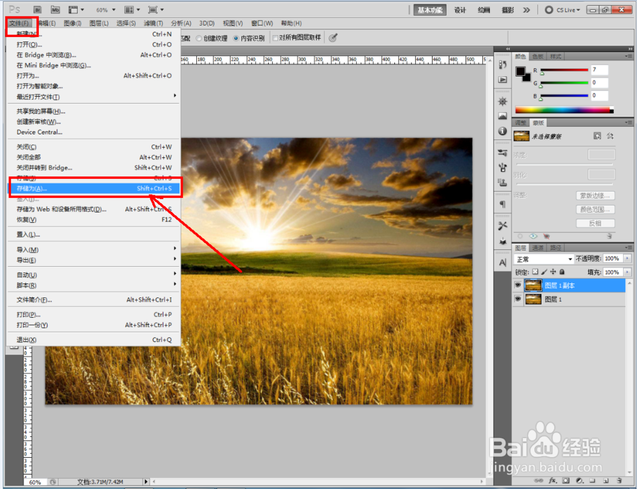Lock transparent pixels icon
The image size is (637, 489).
pos(535,272)
